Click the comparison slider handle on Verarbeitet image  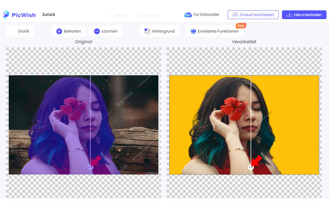pos(251,167)
